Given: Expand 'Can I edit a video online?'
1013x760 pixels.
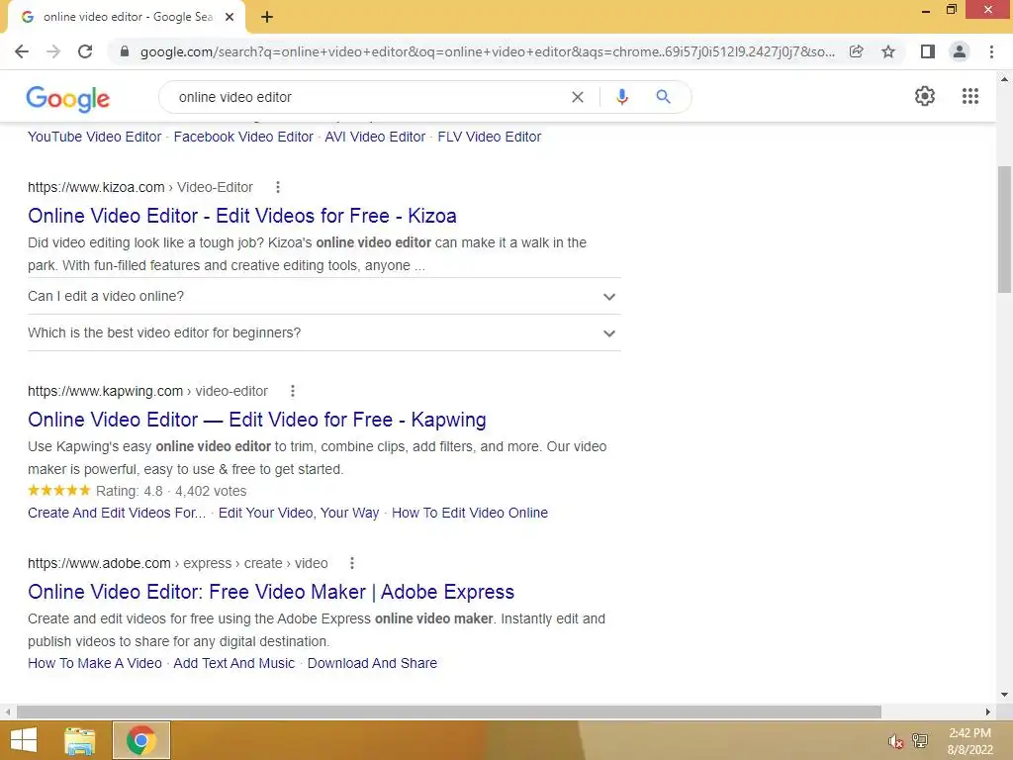Looking at the screenshot, I should pos(324,296).
